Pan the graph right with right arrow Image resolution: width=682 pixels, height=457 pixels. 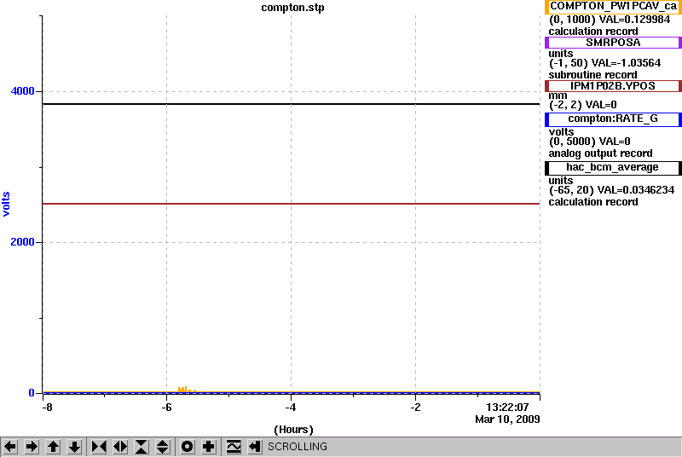32,447
